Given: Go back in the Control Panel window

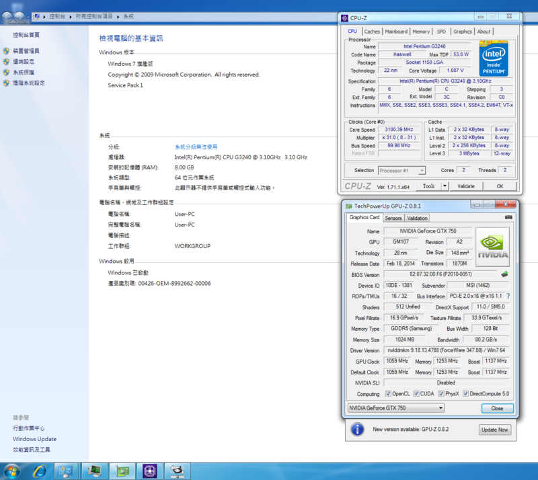Looking at the screenshot, I should [x=7, y=17].
